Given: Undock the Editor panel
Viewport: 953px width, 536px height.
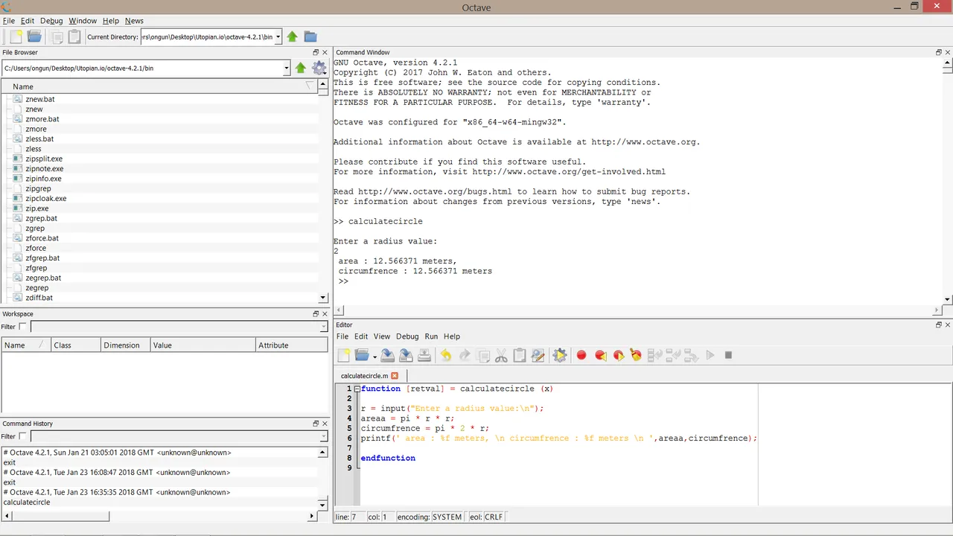Looking at the screenshot, I should click(x=938, y=325).
